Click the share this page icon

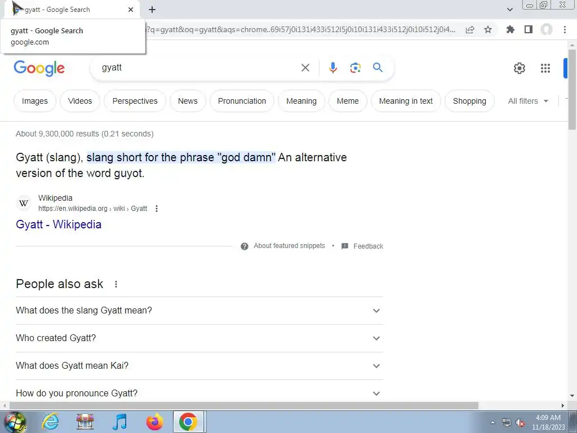point(470,29)
